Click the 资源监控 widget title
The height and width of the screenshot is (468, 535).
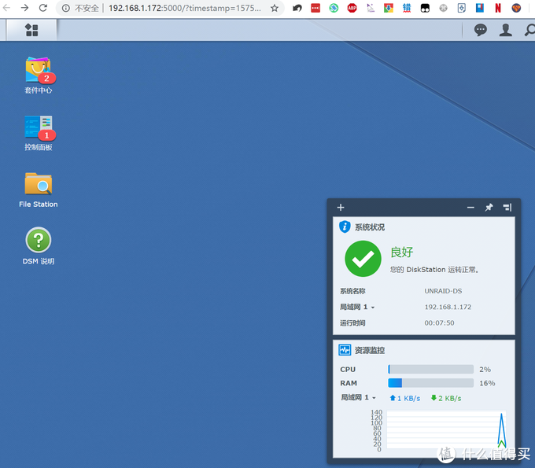pos(370,350)
